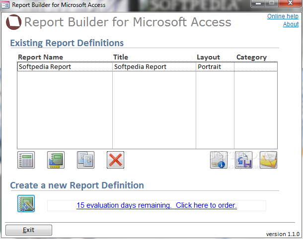Open the report preview icon button
Image resolution: width=303 pixels, height=239 pixels.
(x=26, y=160)
